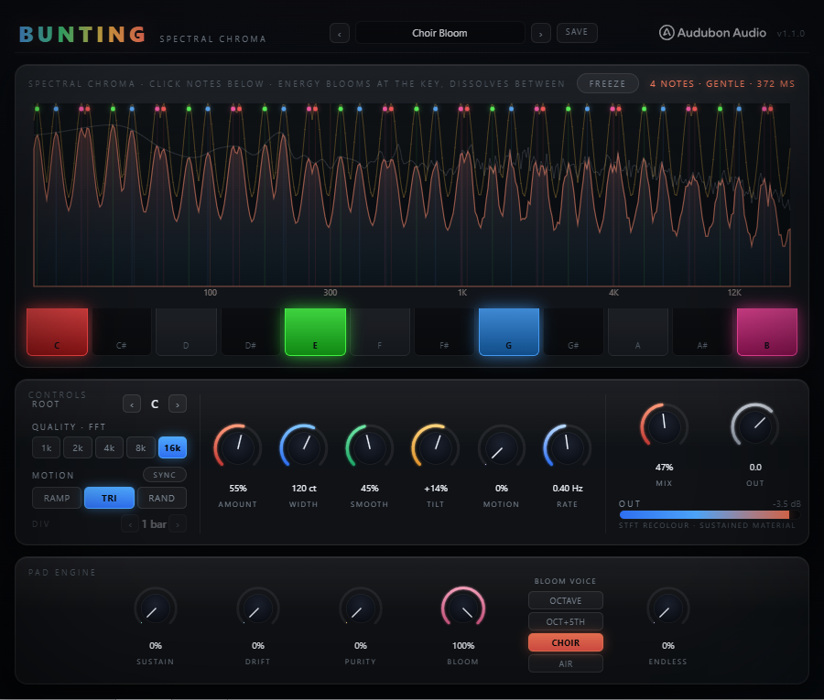824x700 pixels.
Task: Click the 0.40 Hz rate value
Action: (x=568, y=489)
